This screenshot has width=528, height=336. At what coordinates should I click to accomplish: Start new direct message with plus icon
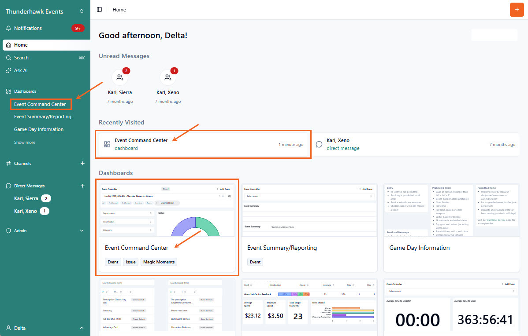(x=82, y=186)
